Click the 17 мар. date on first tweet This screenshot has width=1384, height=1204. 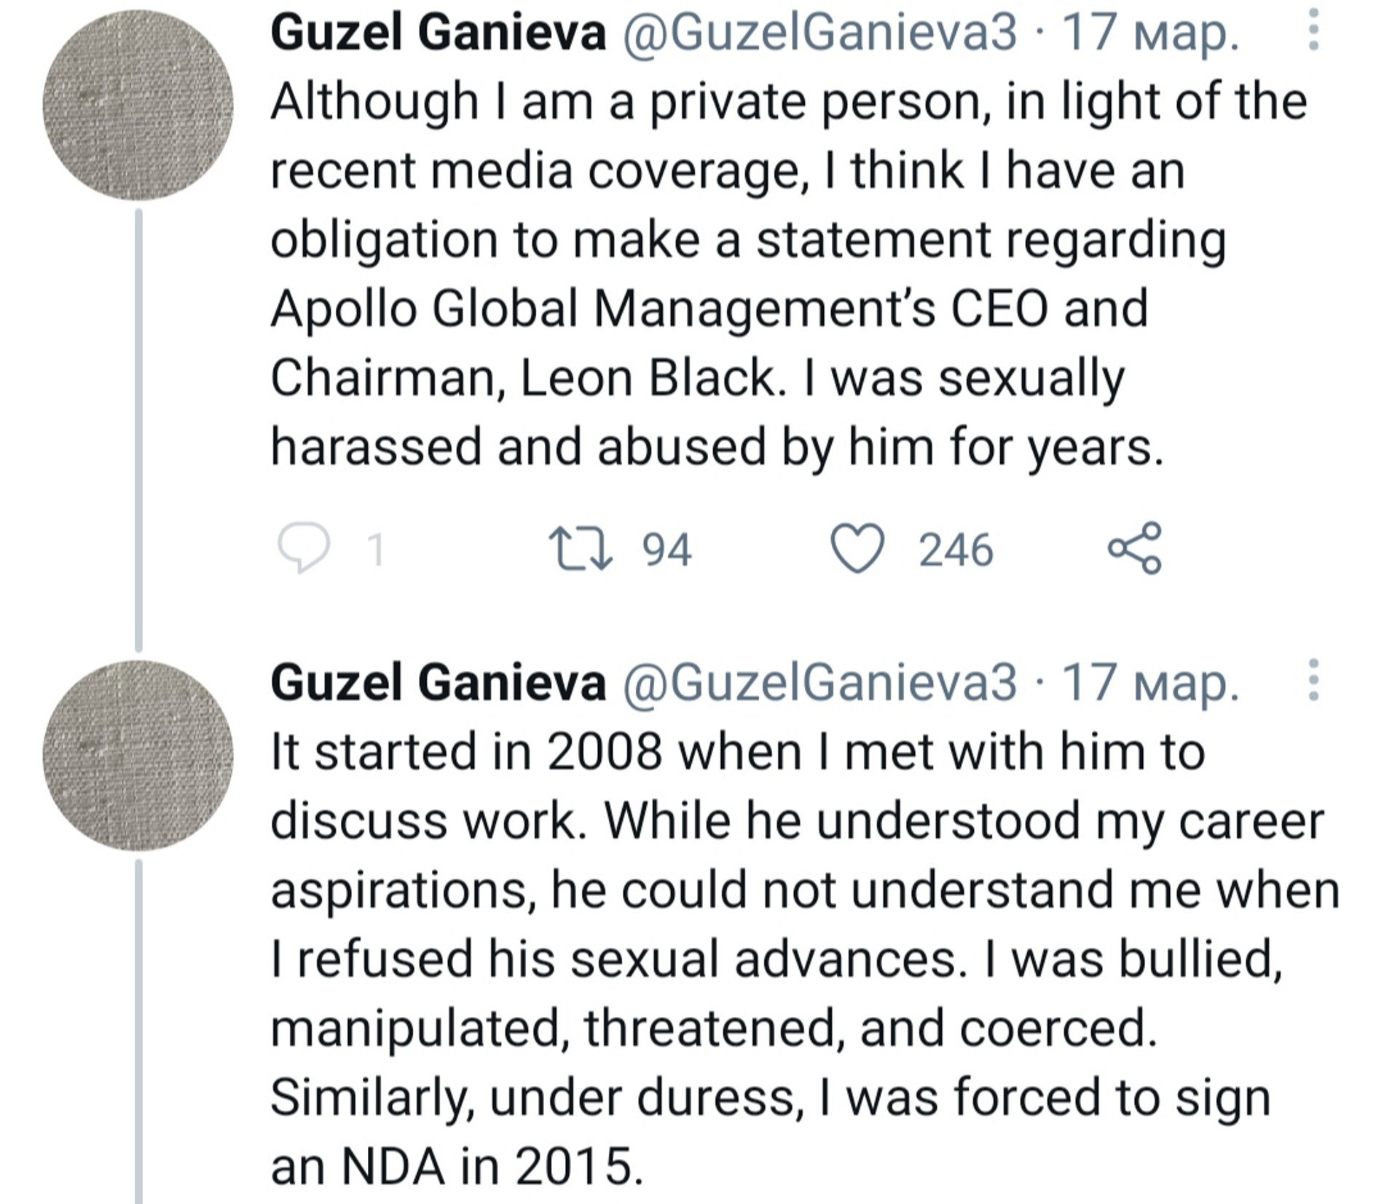pyautogui.click(x=1150, y=33)
